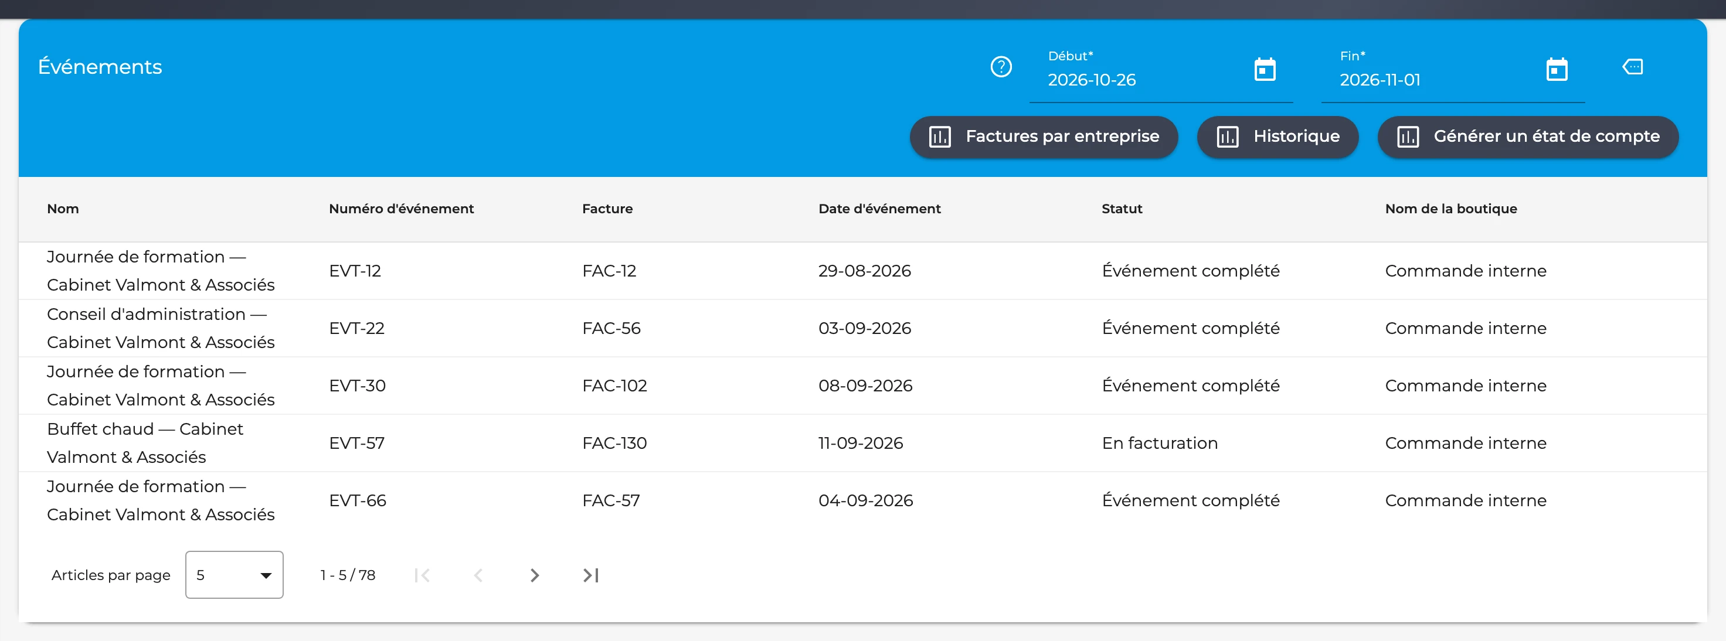The height and width of the screenshot is (641, 1726).
Task: Click Générer un état de compte
Action: (1528, 137)
